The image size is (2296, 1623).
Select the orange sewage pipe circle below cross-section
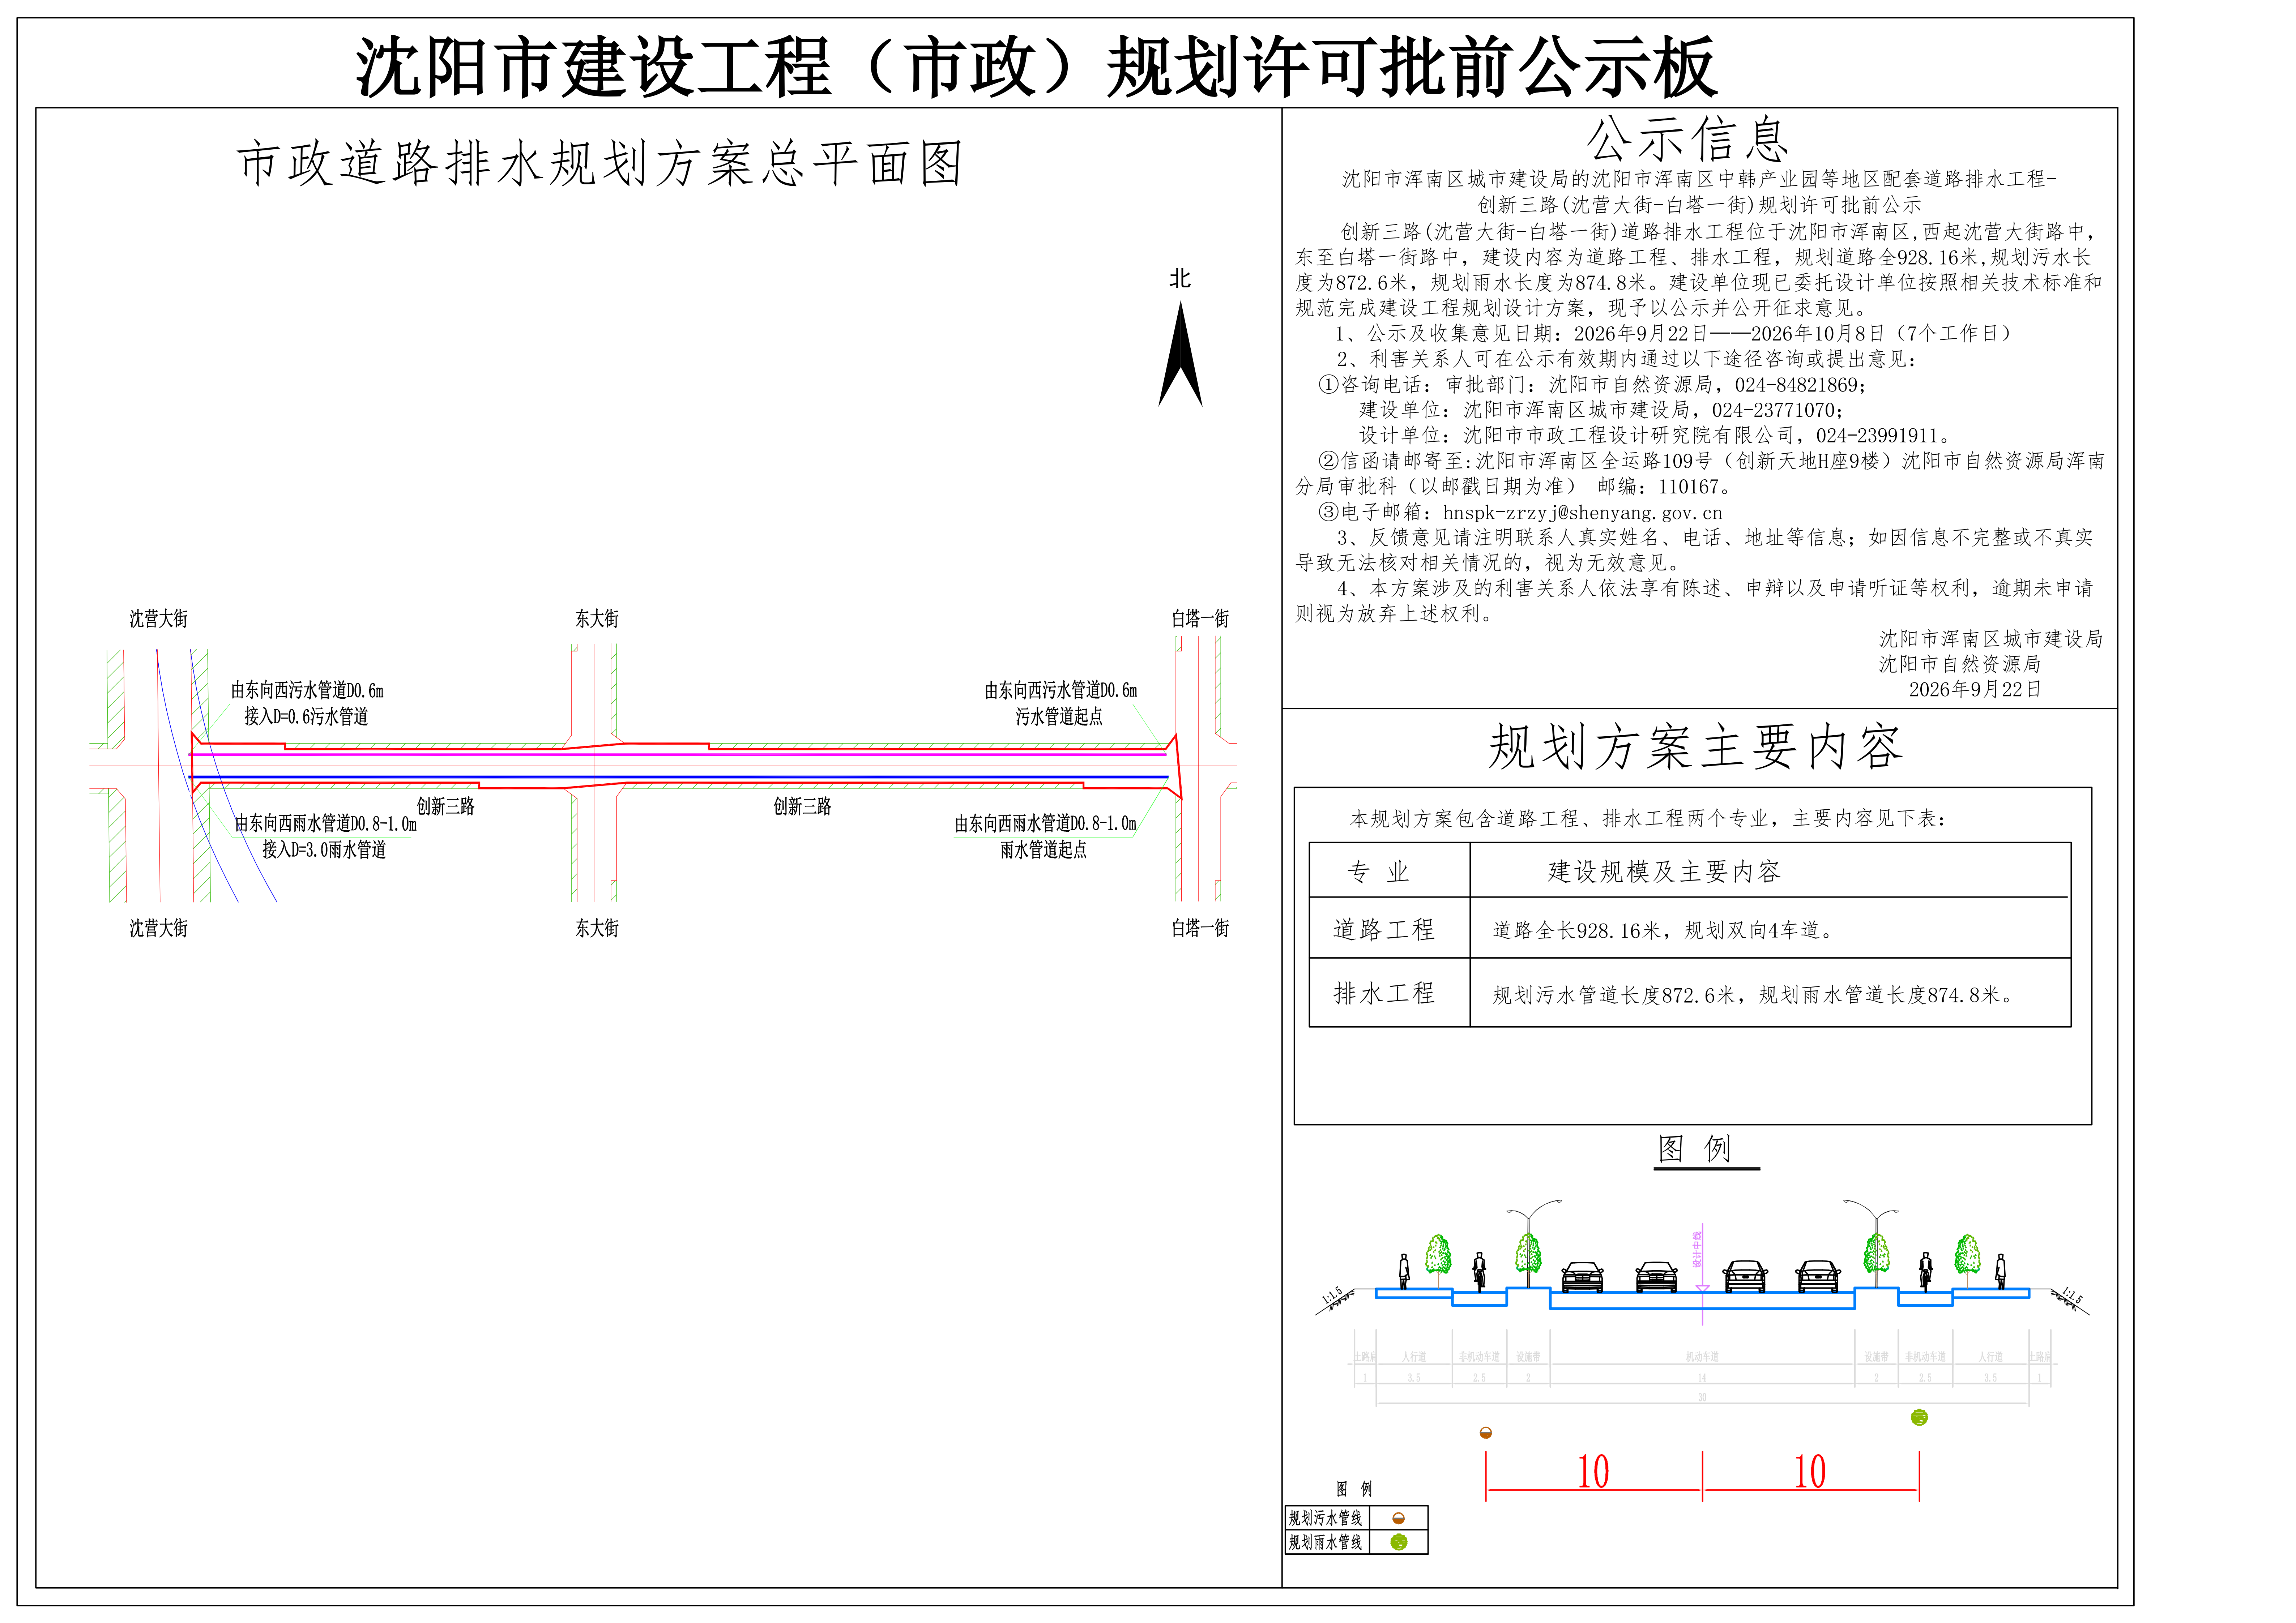tap(1486, 1433)
